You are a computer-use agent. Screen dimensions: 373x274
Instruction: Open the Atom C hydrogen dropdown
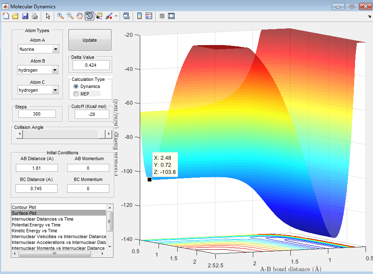[x=38, y=90]
